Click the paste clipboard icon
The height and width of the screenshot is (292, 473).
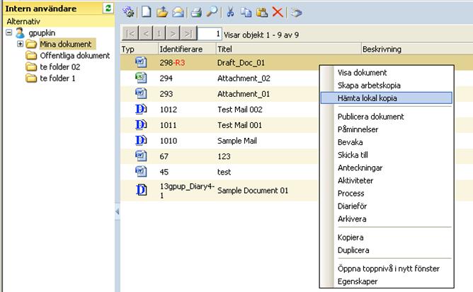tap(262, 12)
